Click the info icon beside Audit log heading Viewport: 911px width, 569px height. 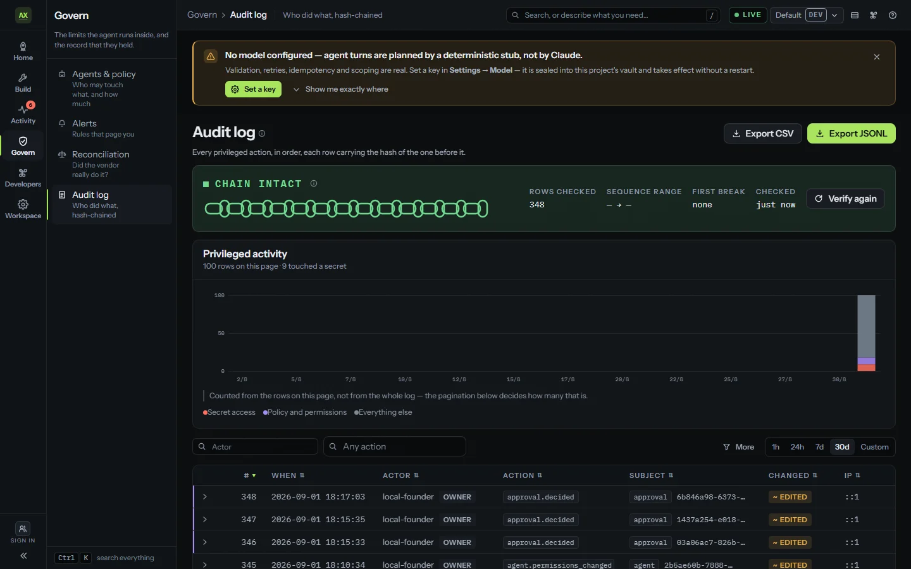coord(262,133)
